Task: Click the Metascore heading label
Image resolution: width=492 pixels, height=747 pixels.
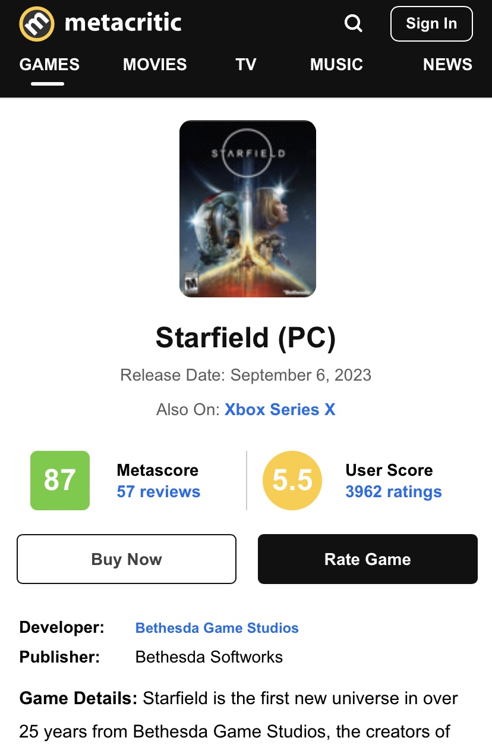Action: pos(157,470)
